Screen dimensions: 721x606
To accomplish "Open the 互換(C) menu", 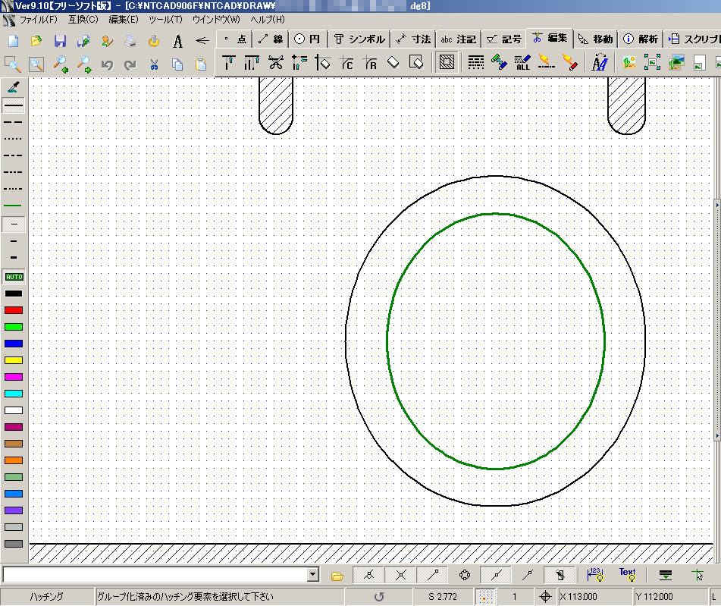I will click(83, 20).
